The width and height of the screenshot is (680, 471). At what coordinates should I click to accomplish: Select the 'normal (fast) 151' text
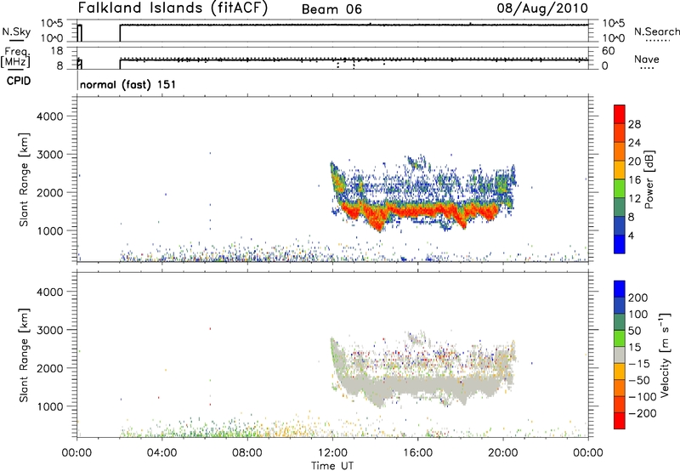click(128, 84)
